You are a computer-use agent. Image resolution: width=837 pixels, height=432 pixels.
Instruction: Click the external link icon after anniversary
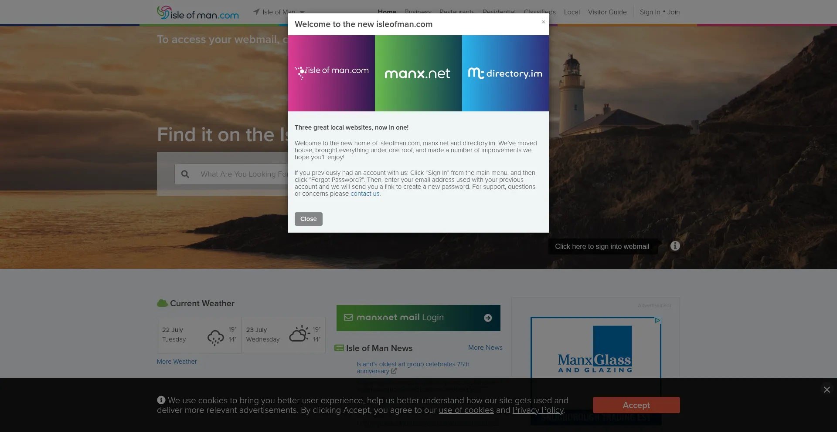point(394,371)
